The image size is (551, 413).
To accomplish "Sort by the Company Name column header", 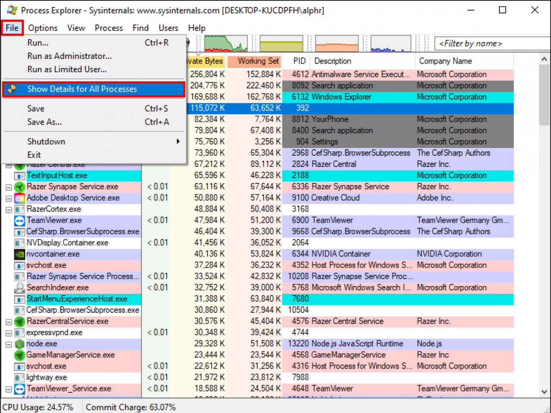I will (445, 61).
